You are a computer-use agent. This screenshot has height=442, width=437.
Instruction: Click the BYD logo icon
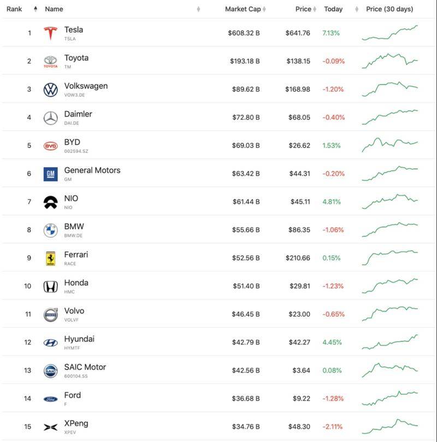click(x=50, y=146)
